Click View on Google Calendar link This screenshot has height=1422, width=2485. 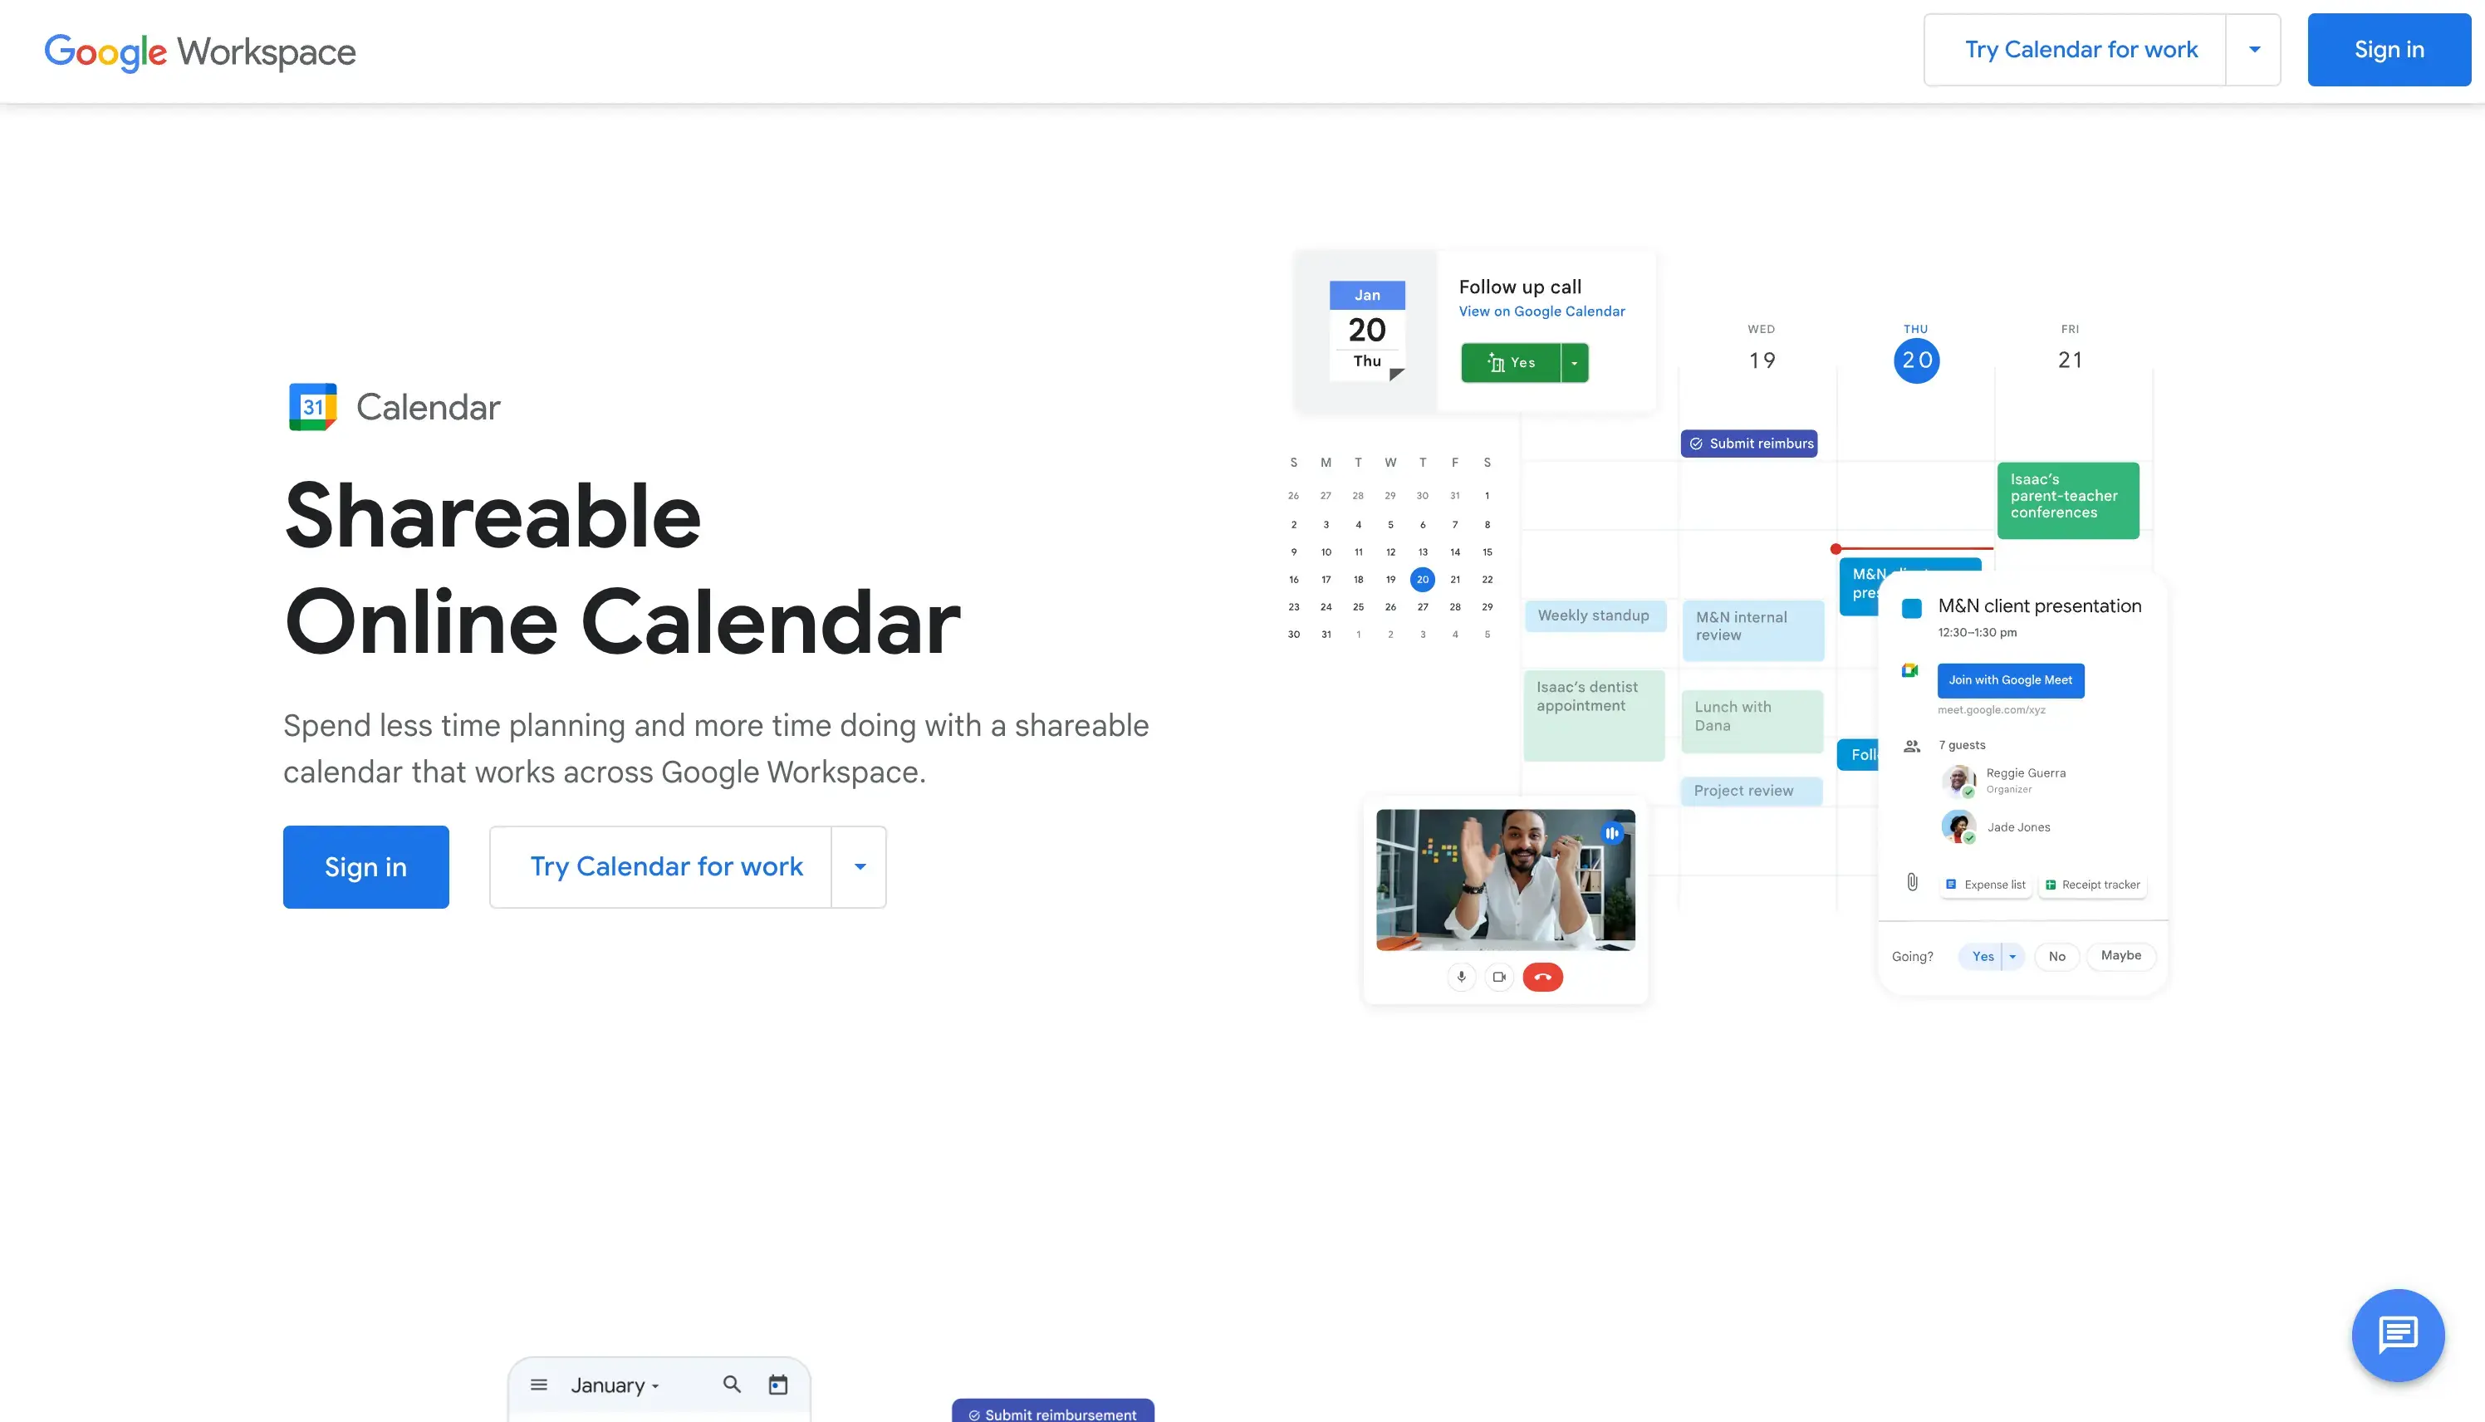pyautogui.click(x=1541, y=311)
